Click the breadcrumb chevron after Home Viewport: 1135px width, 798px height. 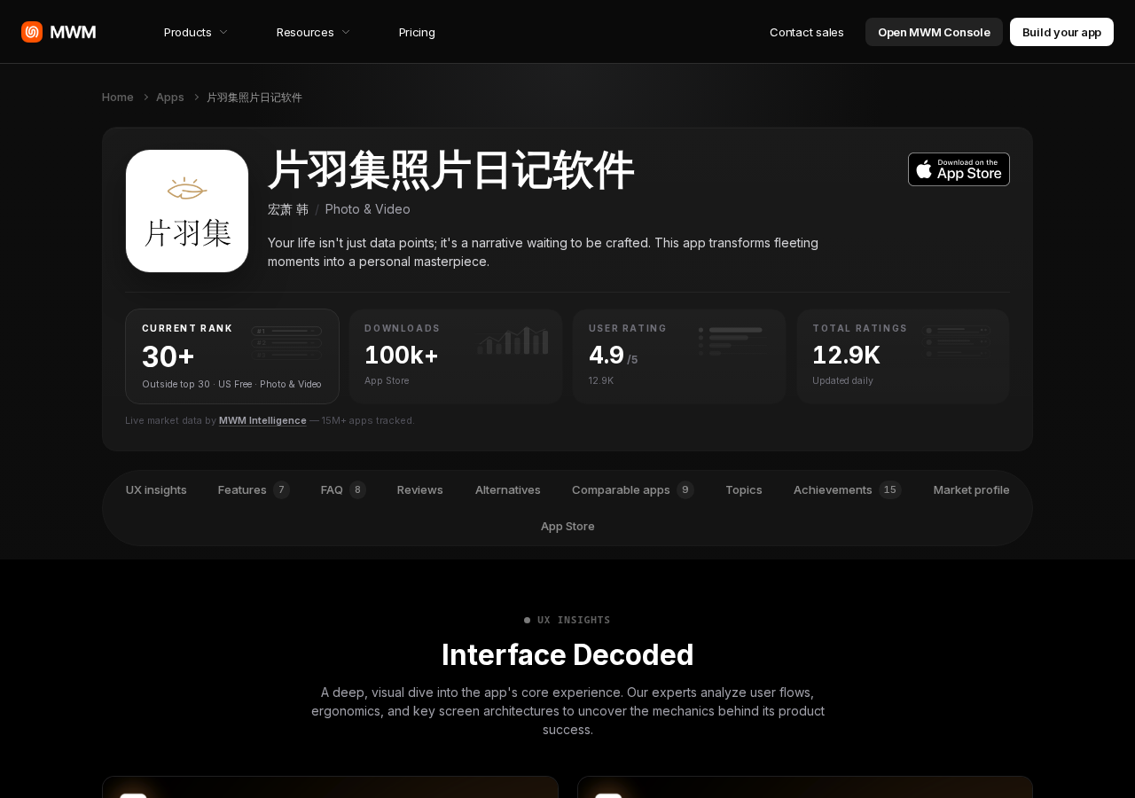pyautogui.click(x=145, y=97)
